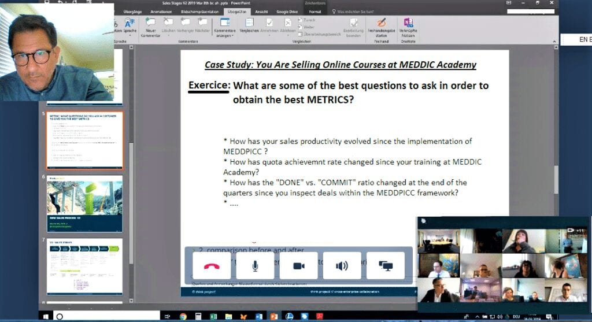Collapse the ribbon with the chevron arrow

pyautogui.click(x=554, y=41)
